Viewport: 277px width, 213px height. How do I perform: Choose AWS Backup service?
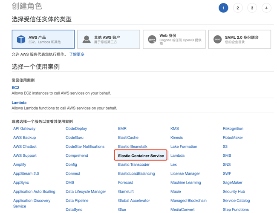[25, 138]
